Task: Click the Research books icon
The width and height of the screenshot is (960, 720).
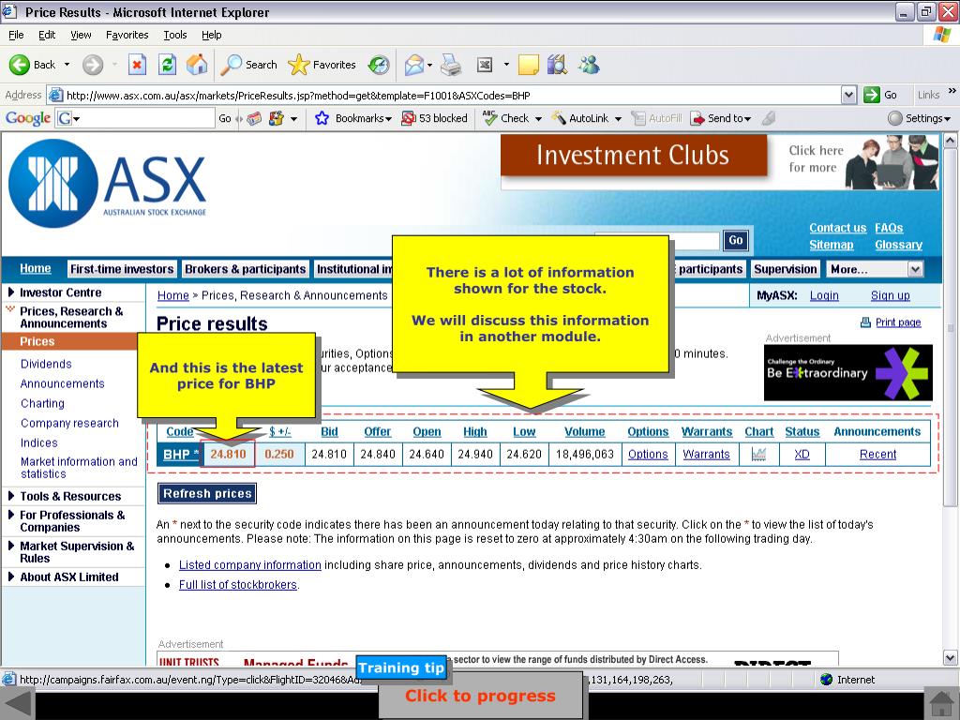Action: (x=557, y=65)
